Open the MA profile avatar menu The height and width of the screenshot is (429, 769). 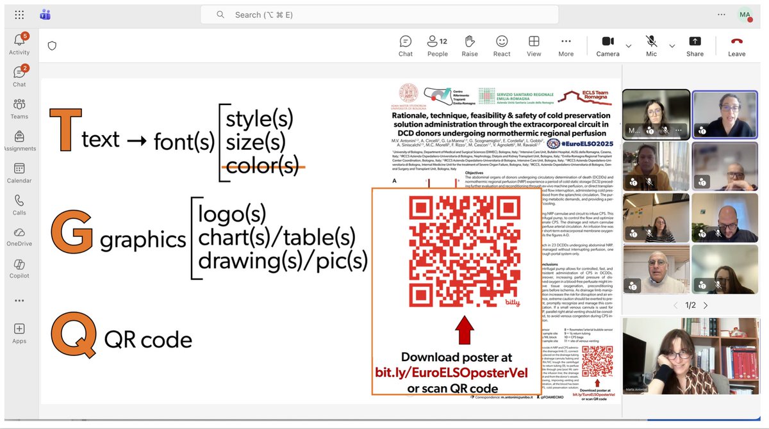745,14
